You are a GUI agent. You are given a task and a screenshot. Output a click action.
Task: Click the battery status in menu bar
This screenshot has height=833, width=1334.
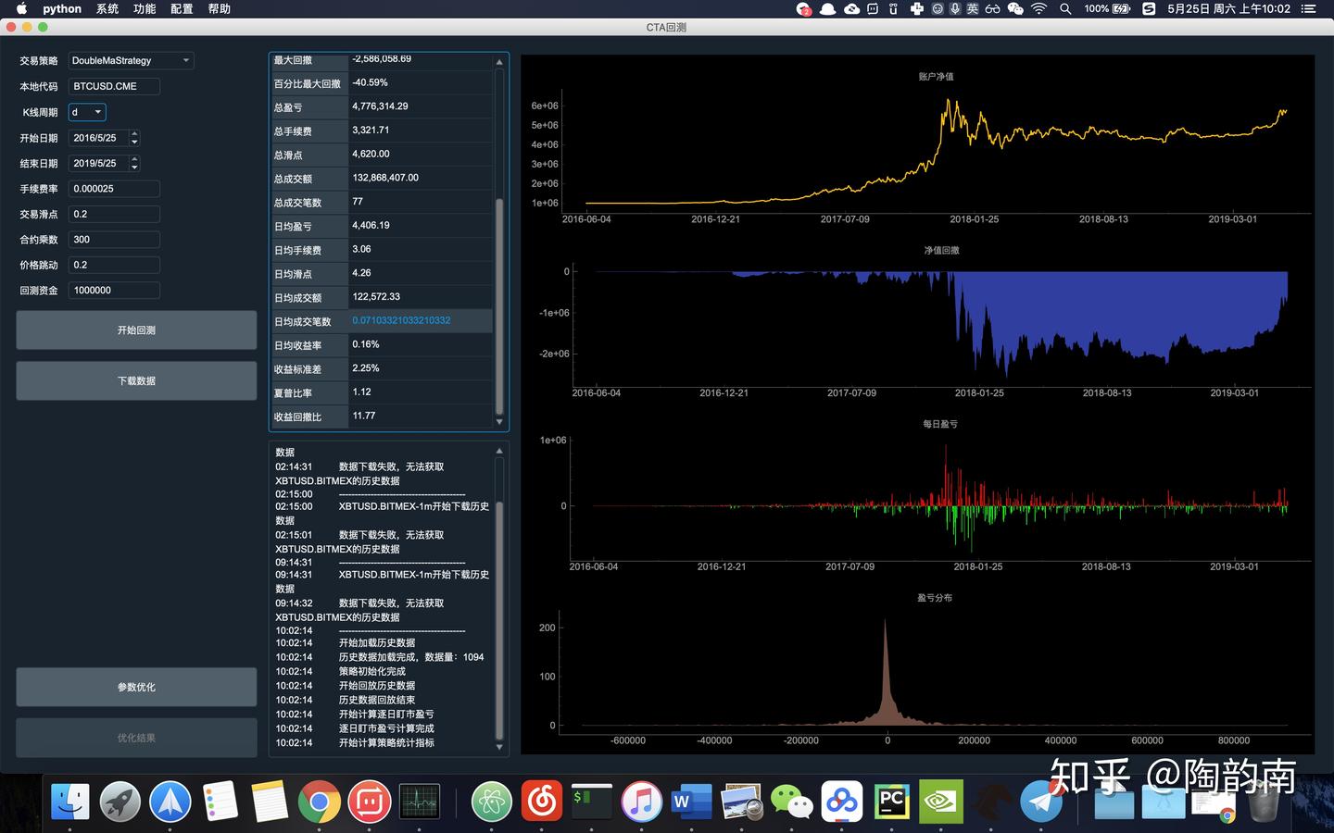[x=1108, y=9]
